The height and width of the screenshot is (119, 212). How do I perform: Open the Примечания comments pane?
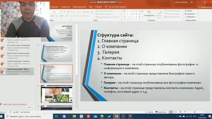(161, 112)
